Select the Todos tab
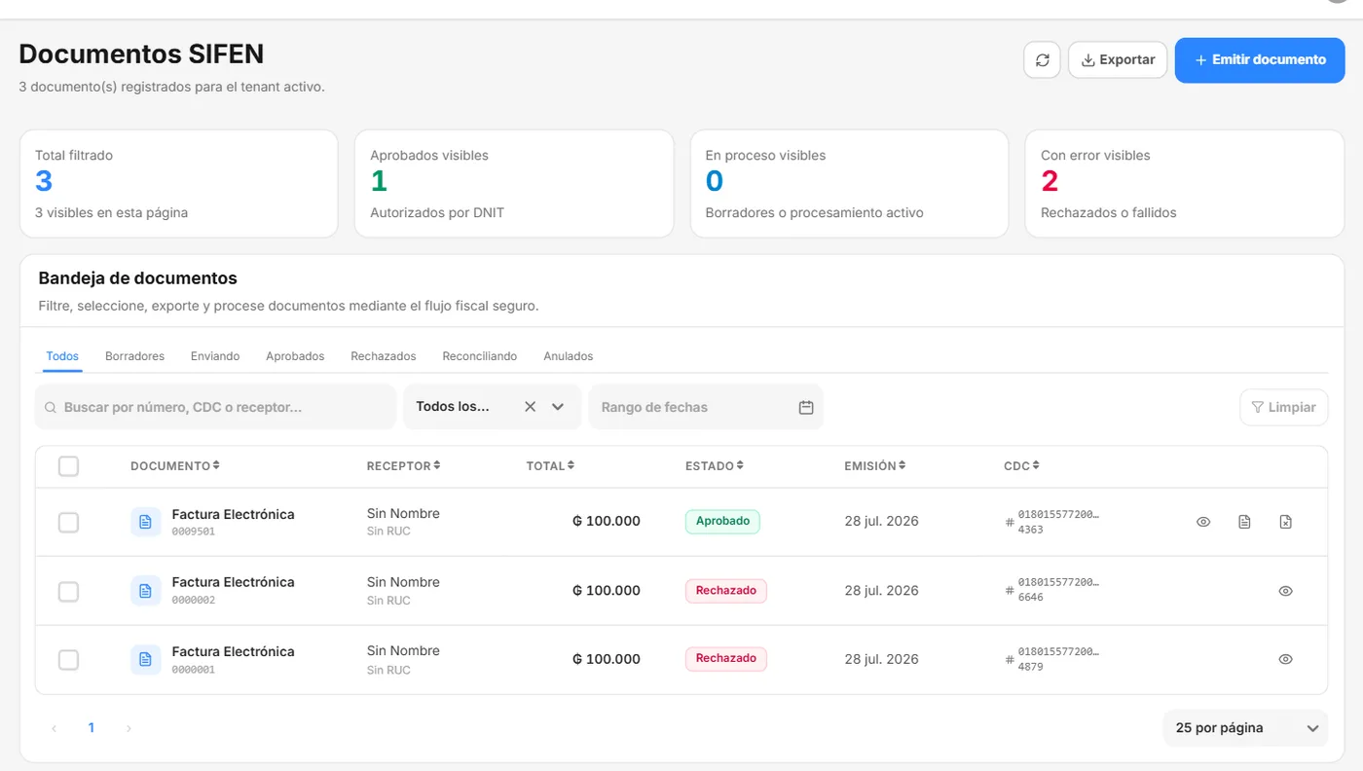1363x771 pixels. tap(62, 356)
